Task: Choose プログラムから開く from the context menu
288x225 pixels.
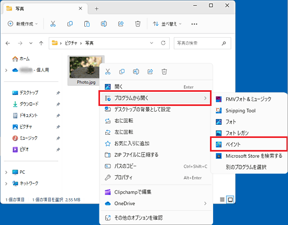Action: [155, 98]
